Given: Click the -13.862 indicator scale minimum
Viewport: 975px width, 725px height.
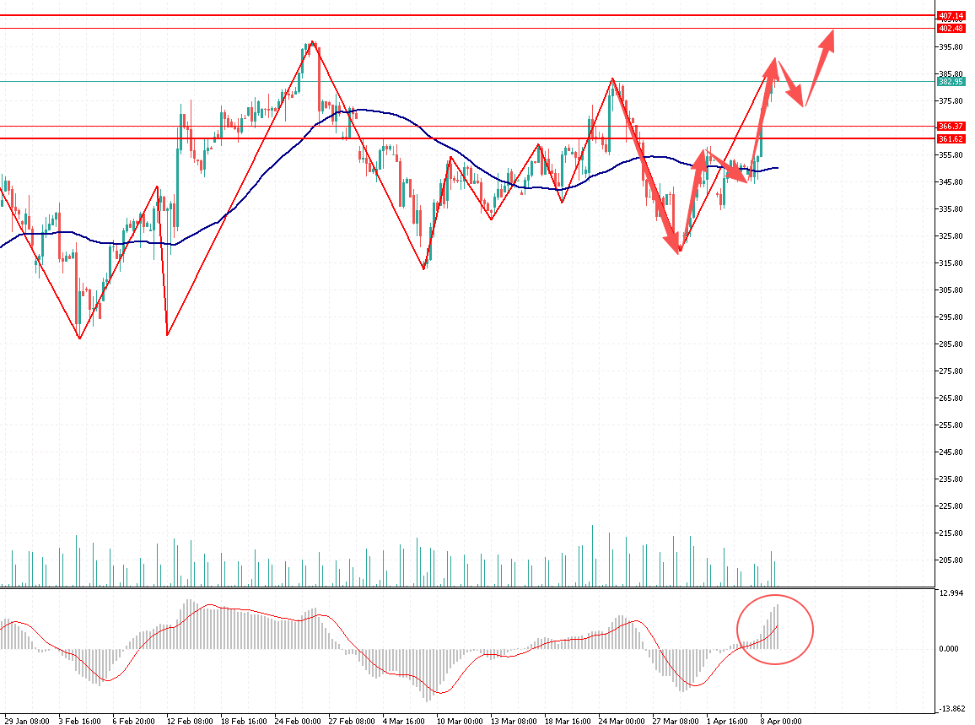Looking at the screenshot, I should click(951, 709).
